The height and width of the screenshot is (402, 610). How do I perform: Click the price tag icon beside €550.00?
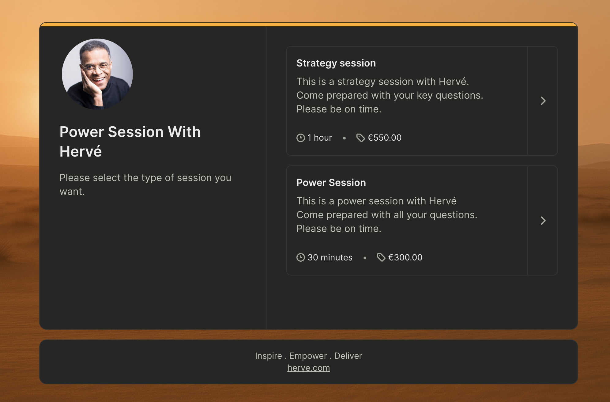point(360,138)
